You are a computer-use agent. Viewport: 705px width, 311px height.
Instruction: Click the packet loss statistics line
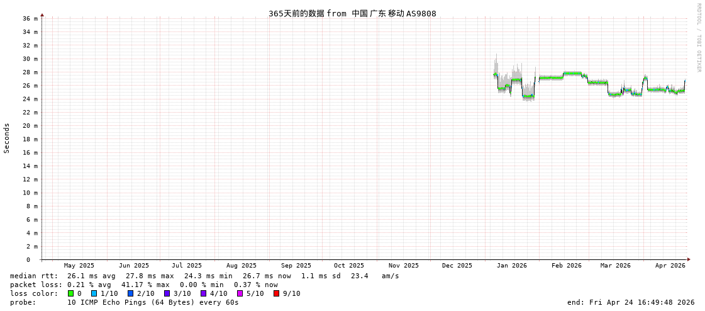(x=143, y=285)
